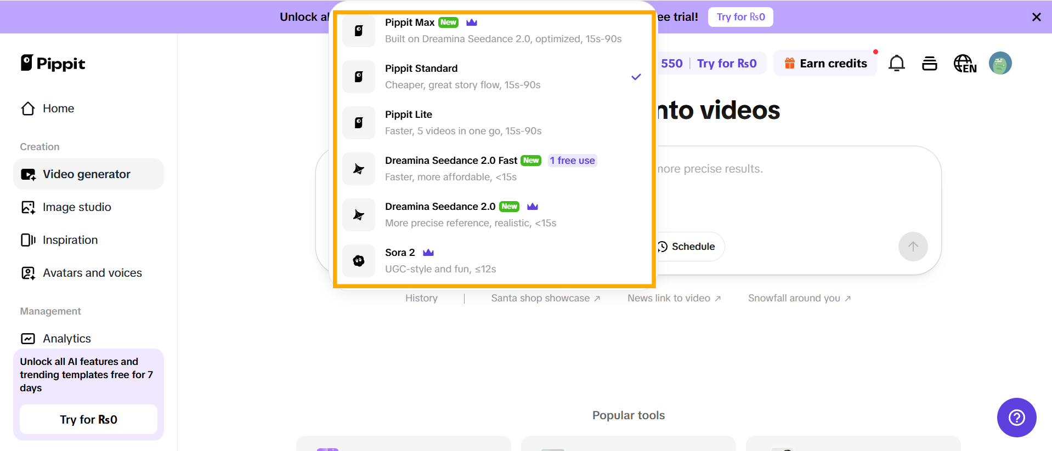Viewport: 1052px width, 451px height.
Task: Open the notifications bell
Action: [x=896, y=64]
